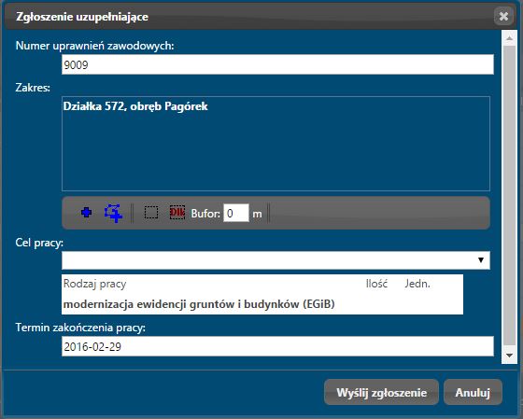This screenshot has height=419, width=523.
Task: Close the Zgłoszenie uzupełniające dialog
Action: [x=503, y=17]
